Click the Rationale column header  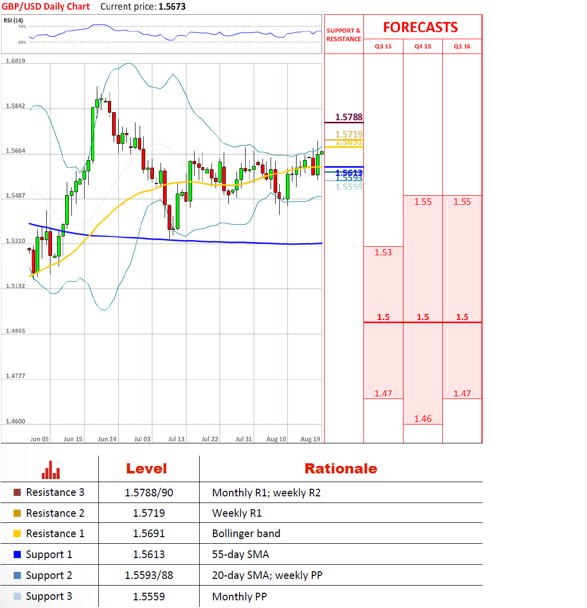340,469
